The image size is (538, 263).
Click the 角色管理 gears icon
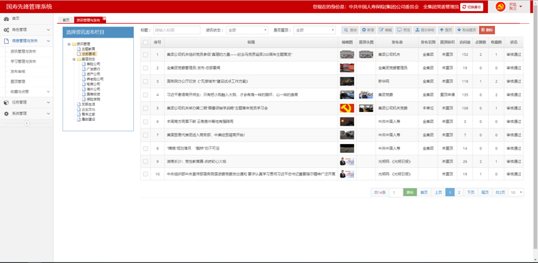point(7,30)
